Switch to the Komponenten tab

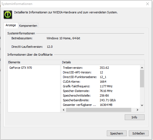point(28,26)
